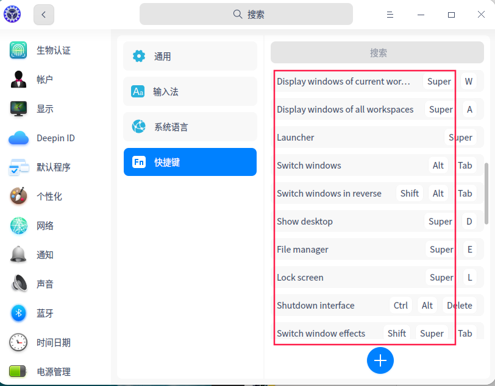495x386 pixels.
Task: Click Tab key in Switch windows row
Action: (465, 165)
